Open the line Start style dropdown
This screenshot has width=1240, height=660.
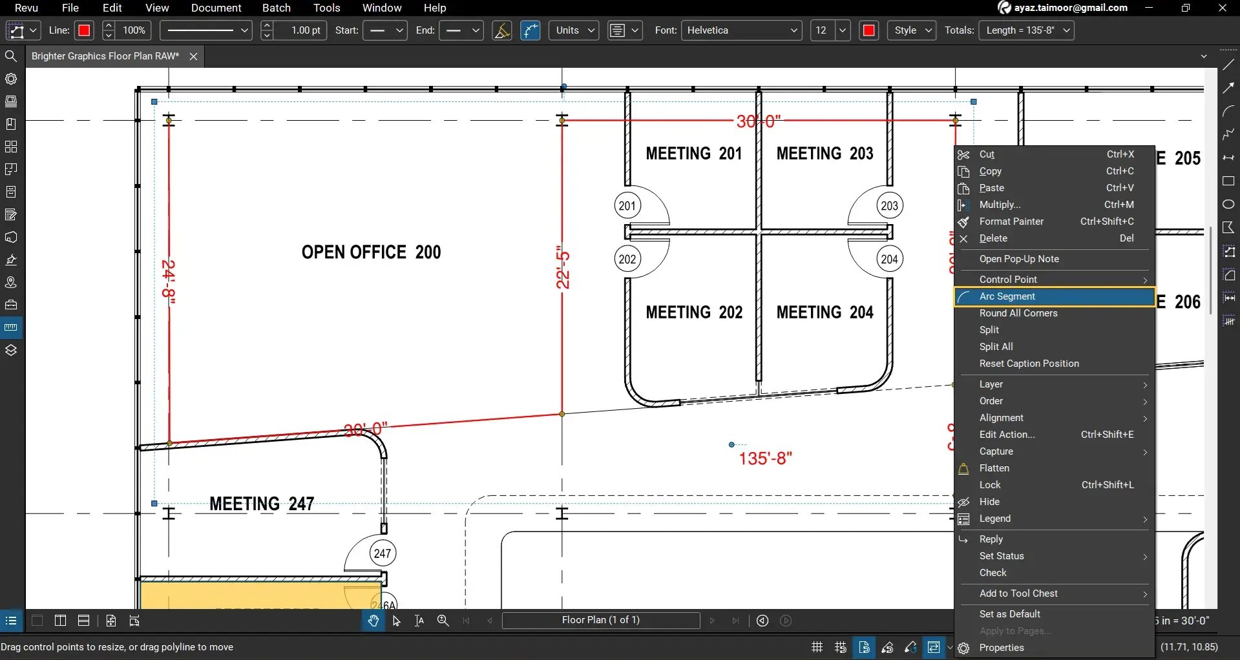[x=384, y=30]
